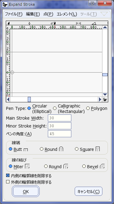
Task: Select Circular (Elliptical) pen type
Action: point(29,108)
